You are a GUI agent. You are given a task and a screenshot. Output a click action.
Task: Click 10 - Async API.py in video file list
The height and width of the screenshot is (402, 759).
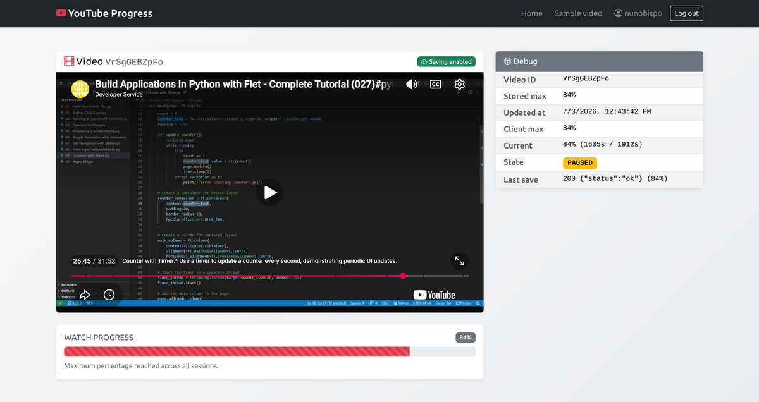pos(78,162)
